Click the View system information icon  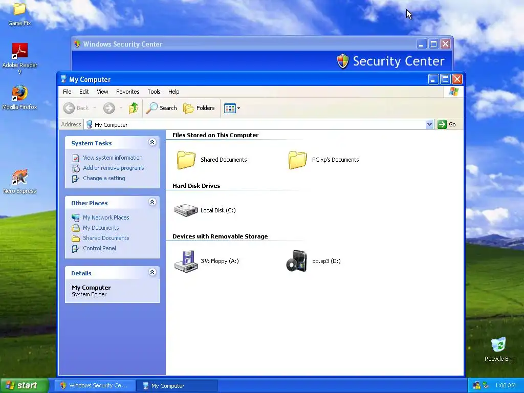pyautogui.click(x=76, y=158)
